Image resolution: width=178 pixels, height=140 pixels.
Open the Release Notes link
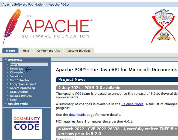[132, 104]
